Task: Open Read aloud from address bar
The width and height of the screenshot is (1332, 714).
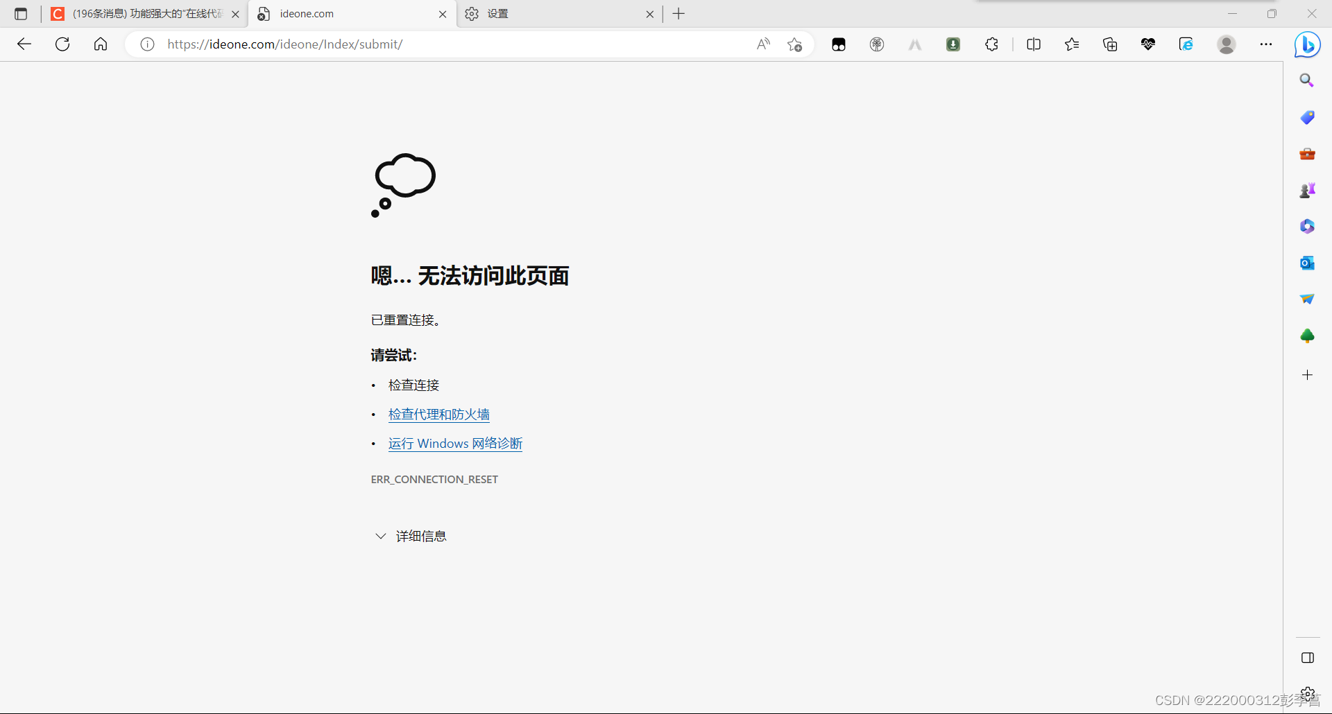Action: pyautogui.click(x=763, y=44)
